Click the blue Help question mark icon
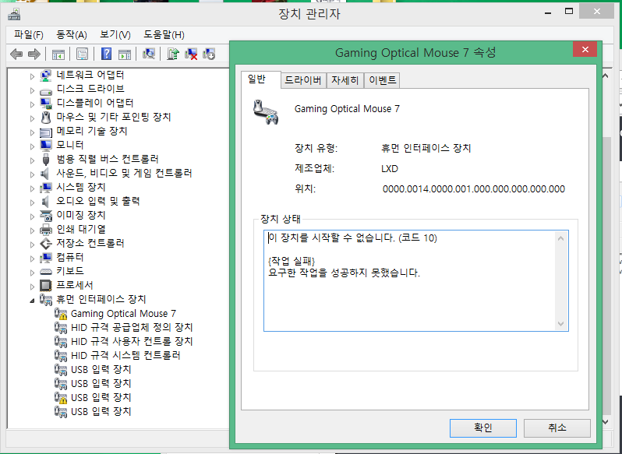Screen dimensions: 622x454 [x=106, y=54]
